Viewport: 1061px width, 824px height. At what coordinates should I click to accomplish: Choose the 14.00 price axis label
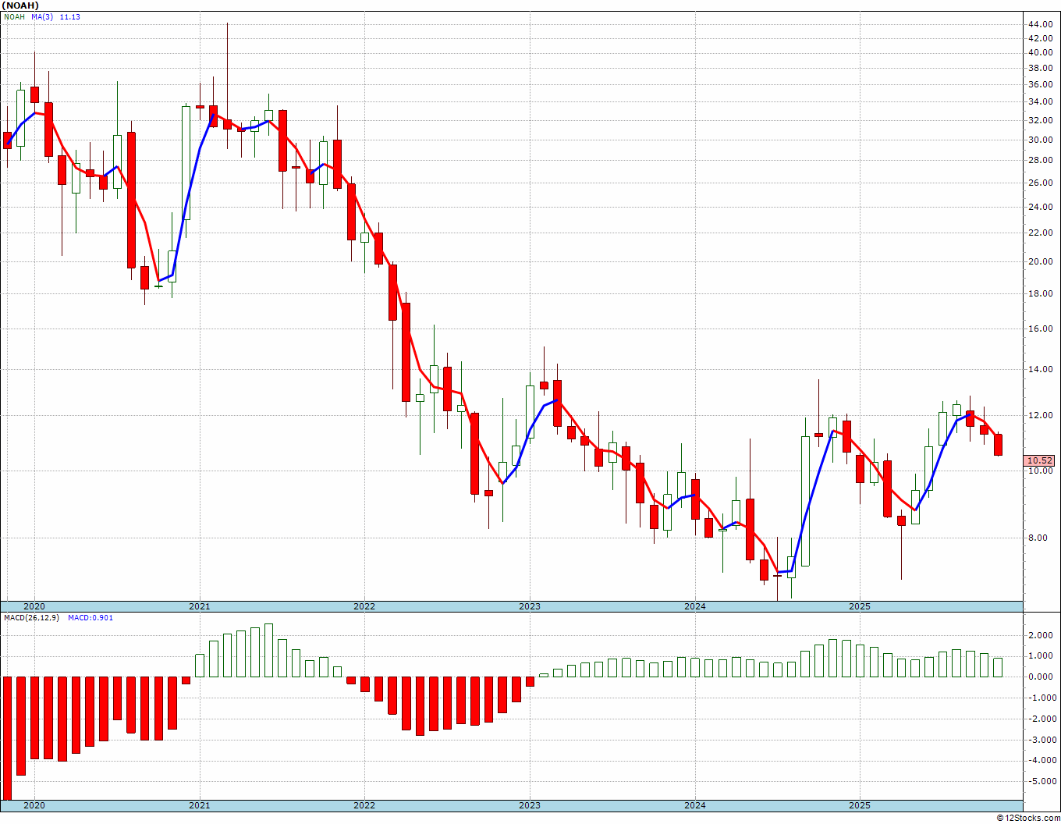point(1040,369)
